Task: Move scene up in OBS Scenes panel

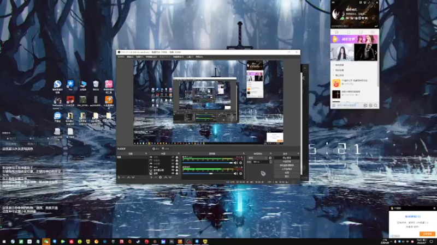Action: [128, 177]
